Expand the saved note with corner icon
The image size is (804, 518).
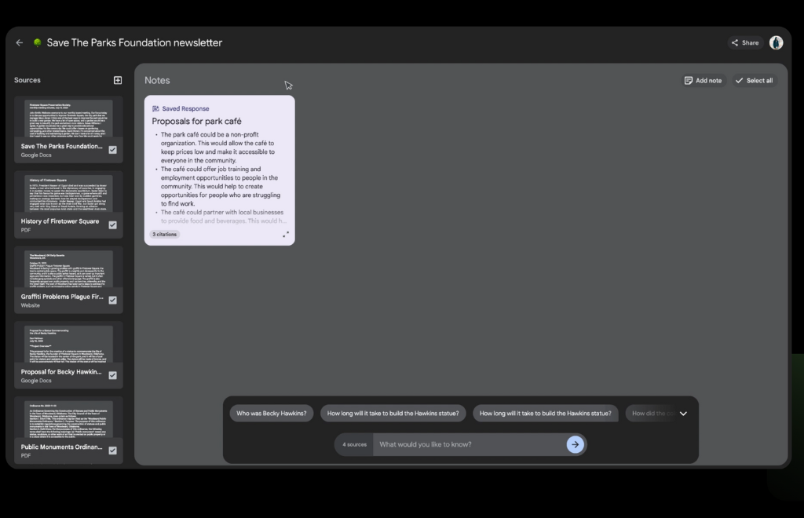pyautogui.click(x=285, y=234)
